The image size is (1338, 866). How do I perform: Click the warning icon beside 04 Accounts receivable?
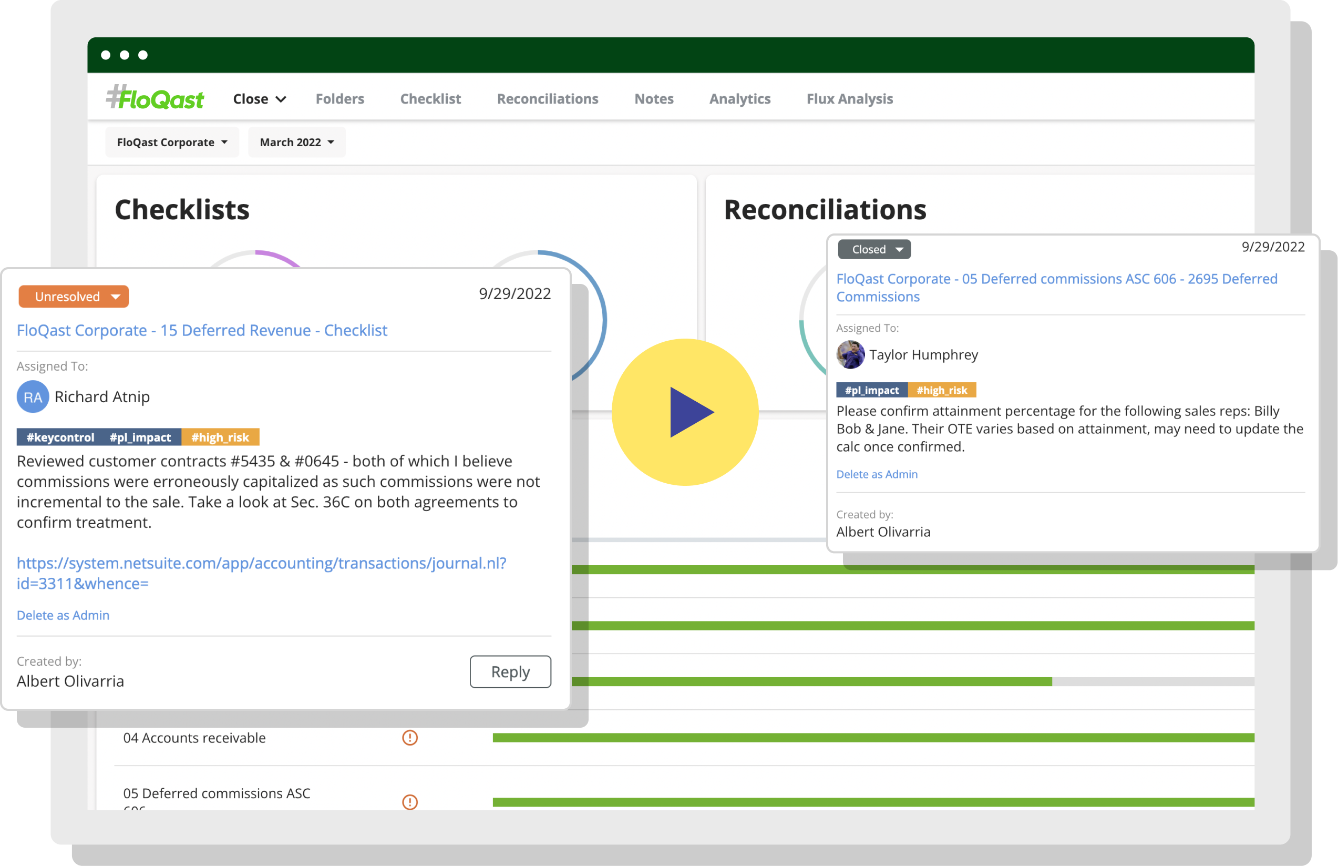coord(410,737)
